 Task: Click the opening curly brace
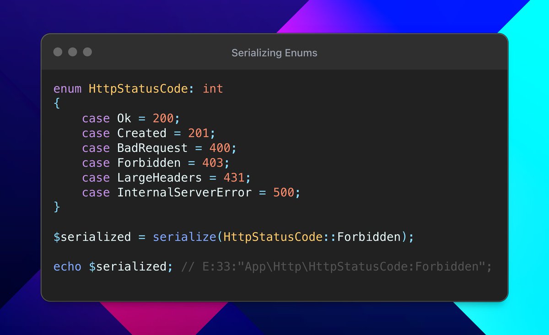click(x=57, y=103)
